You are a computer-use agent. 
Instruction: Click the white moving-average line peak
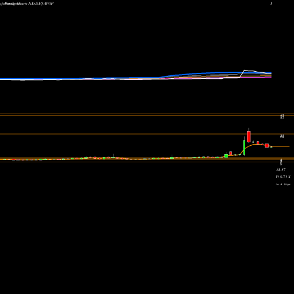pyautogui.click(x=245, y=70)
